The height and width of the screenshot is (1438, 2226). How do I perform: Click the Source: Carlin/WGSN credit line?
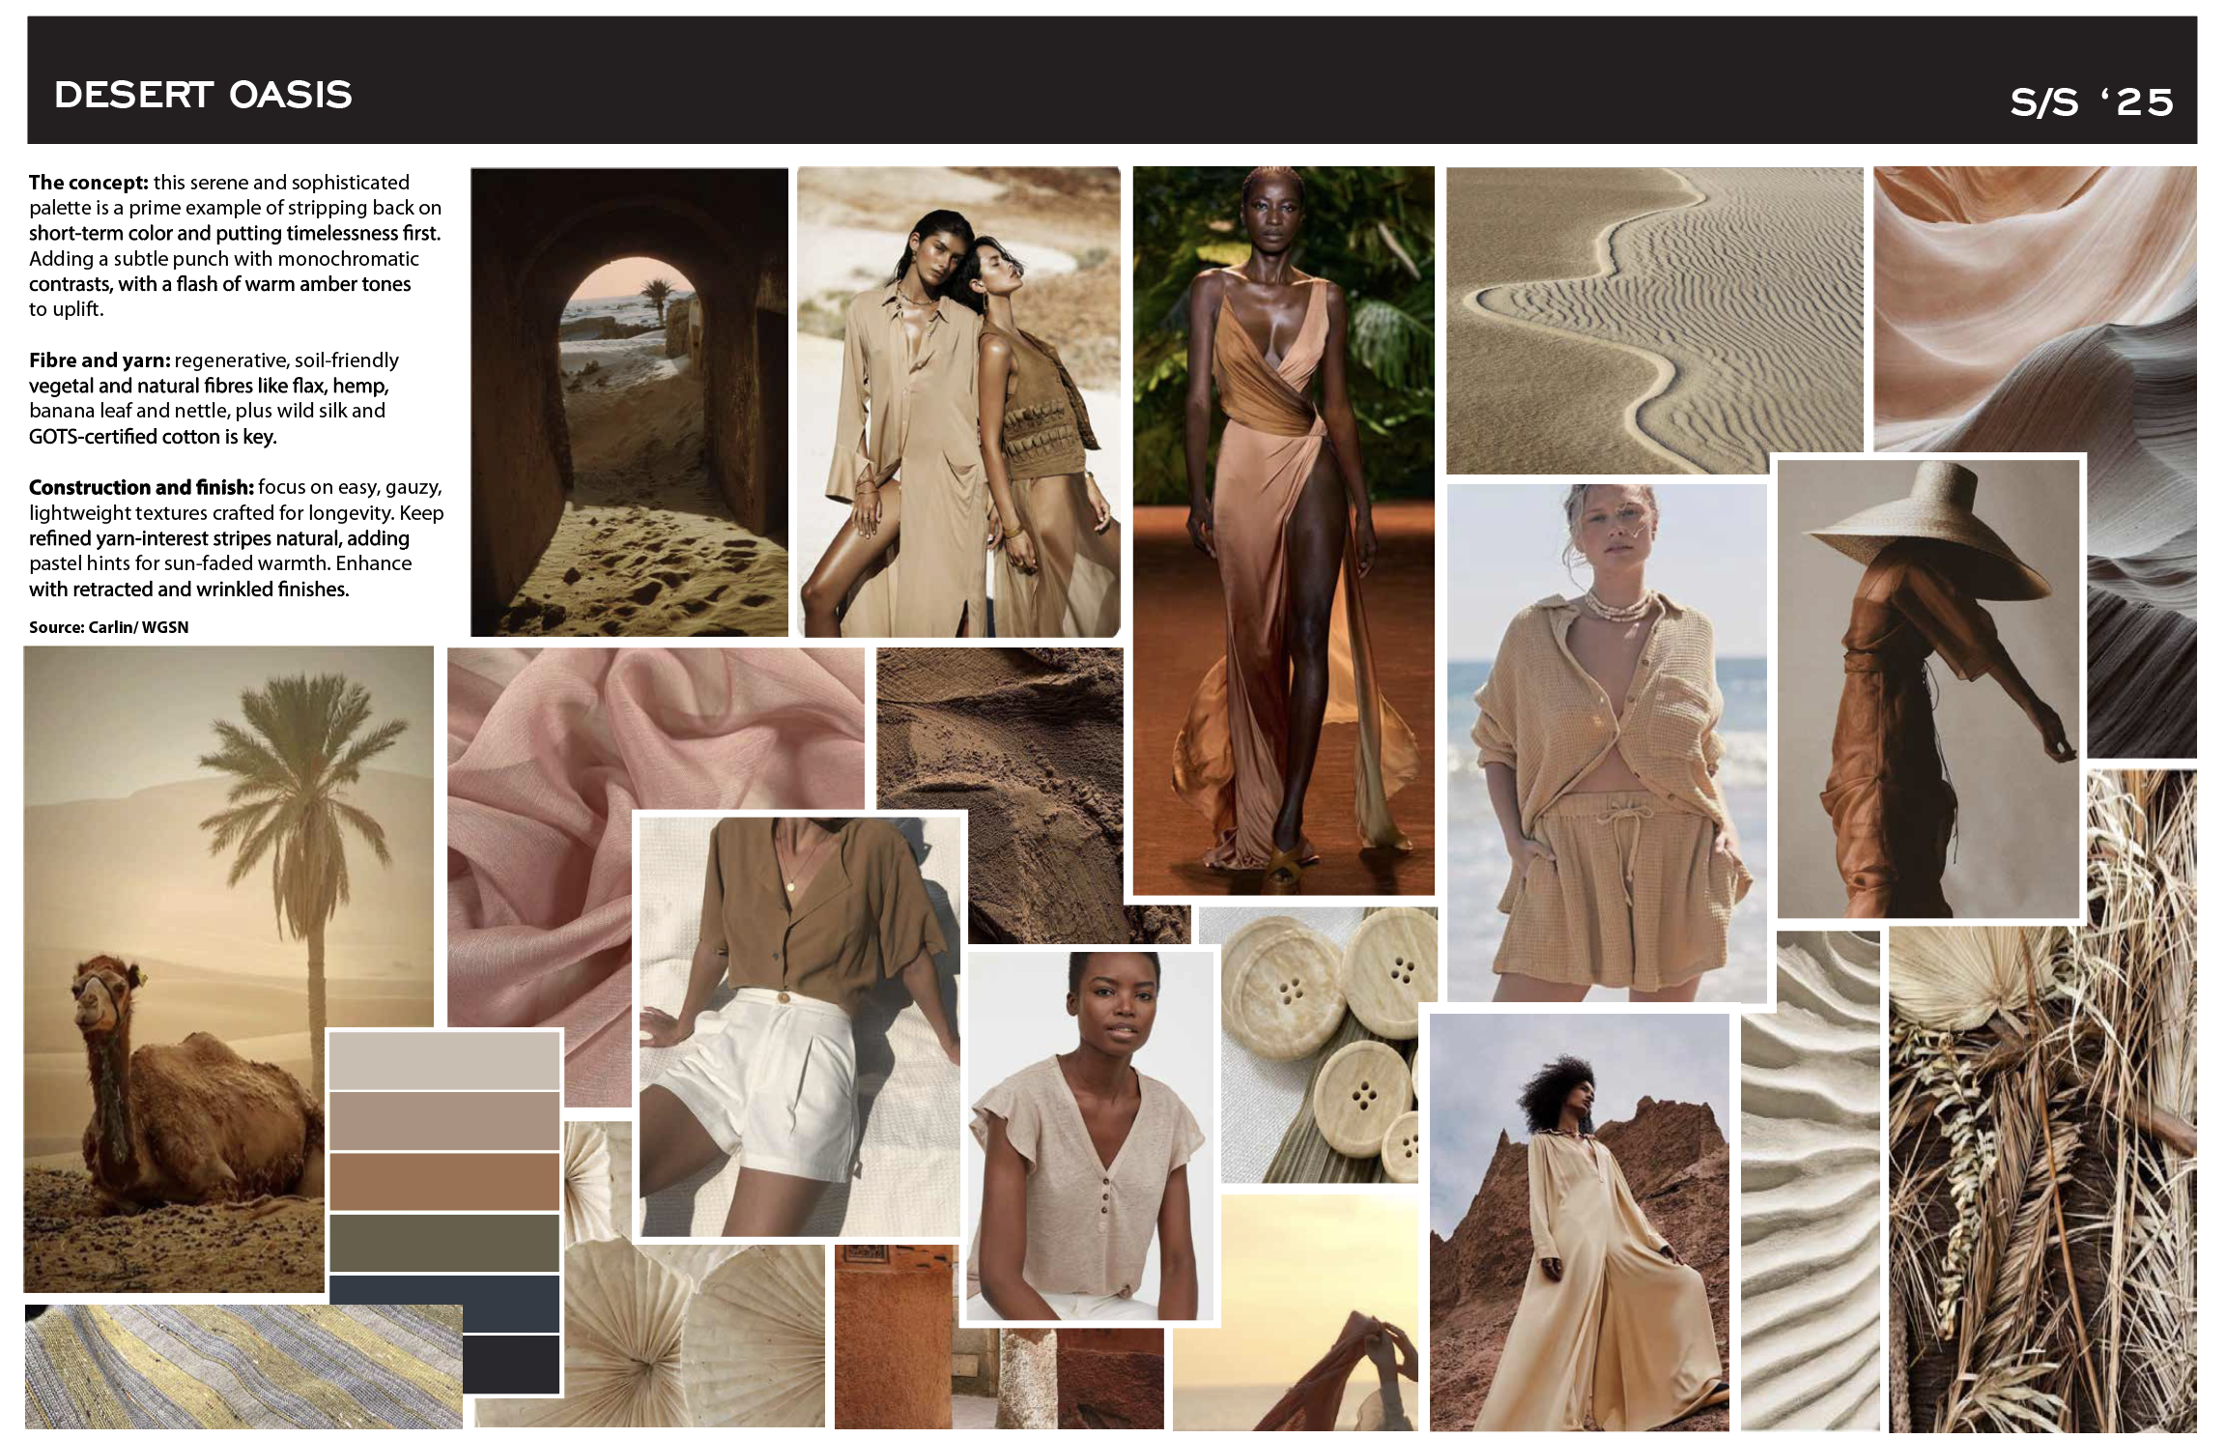109,627
